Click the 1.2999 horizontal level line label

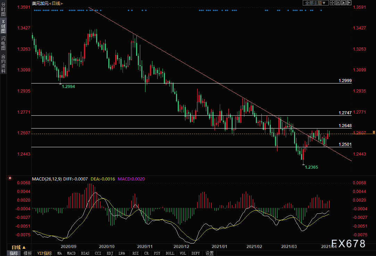345,81
